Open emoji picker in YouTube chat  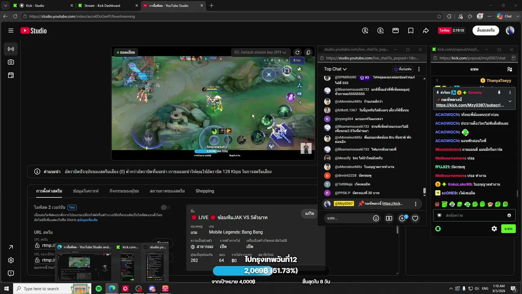[x=376, y=218]
